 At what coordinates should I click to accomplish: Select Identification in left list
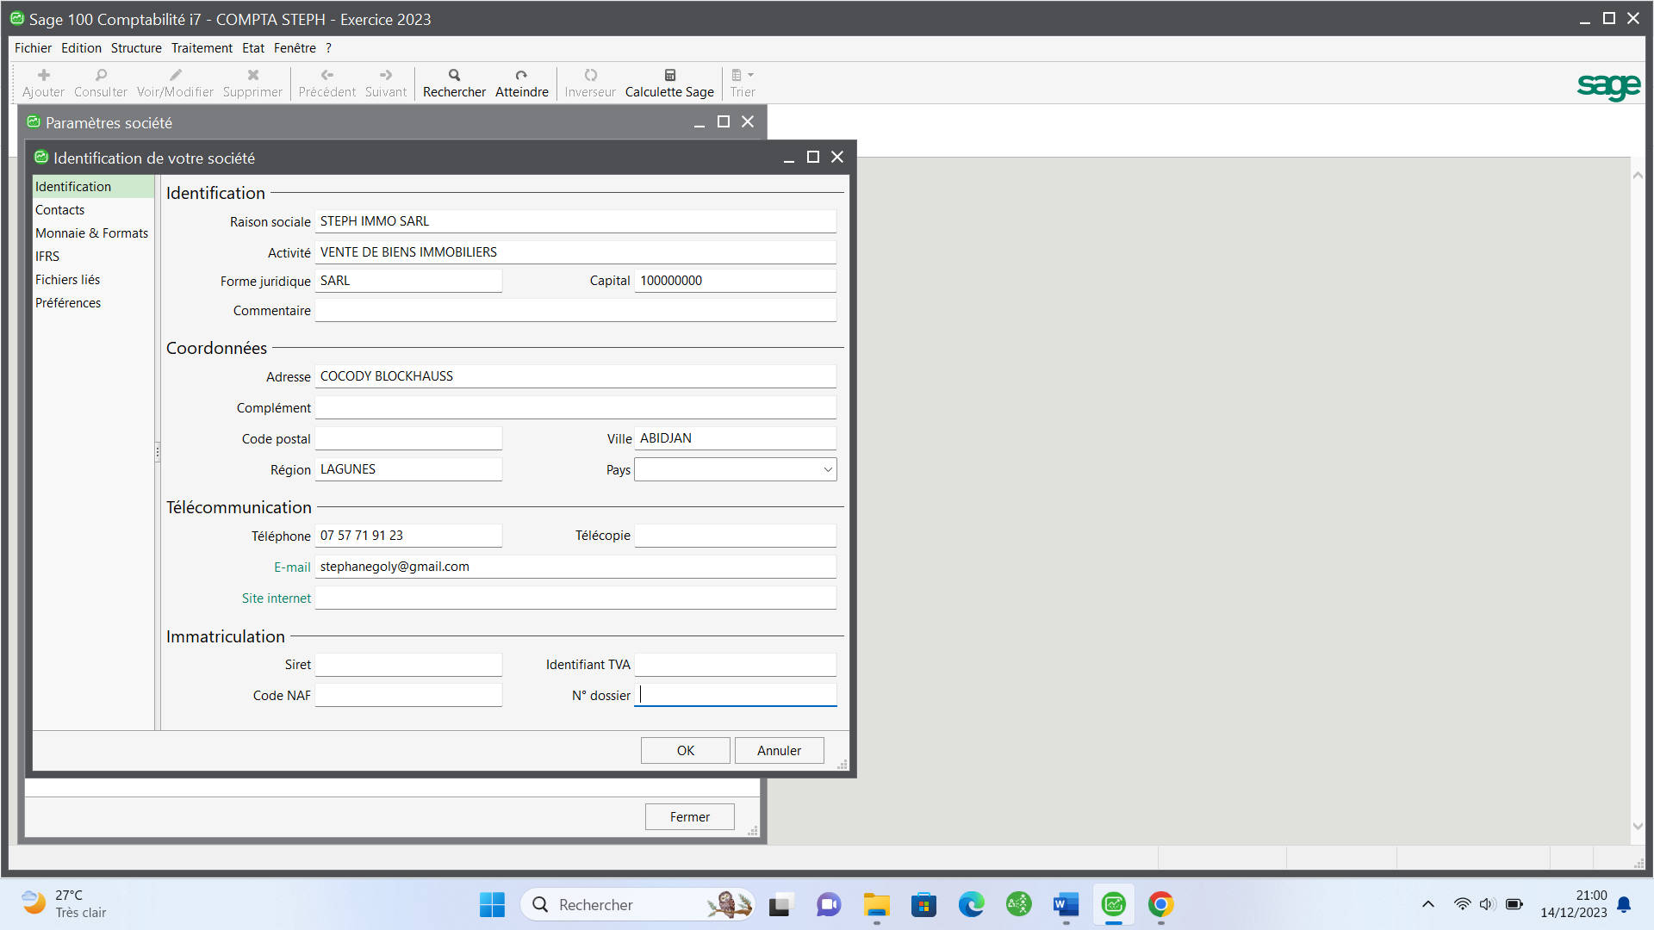tap(93, 187)
